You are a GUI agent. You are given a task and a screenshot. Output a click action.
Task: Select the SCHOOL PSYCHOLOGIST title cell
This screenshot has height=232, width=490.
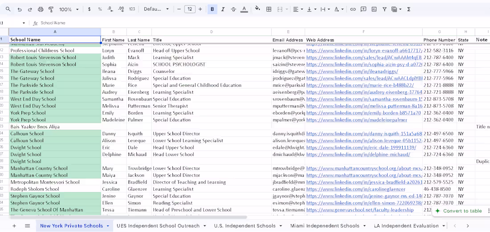212,64
